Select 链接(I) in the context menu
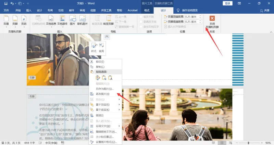This screenshot has height=145, width=274. click(x=105, y=115)
